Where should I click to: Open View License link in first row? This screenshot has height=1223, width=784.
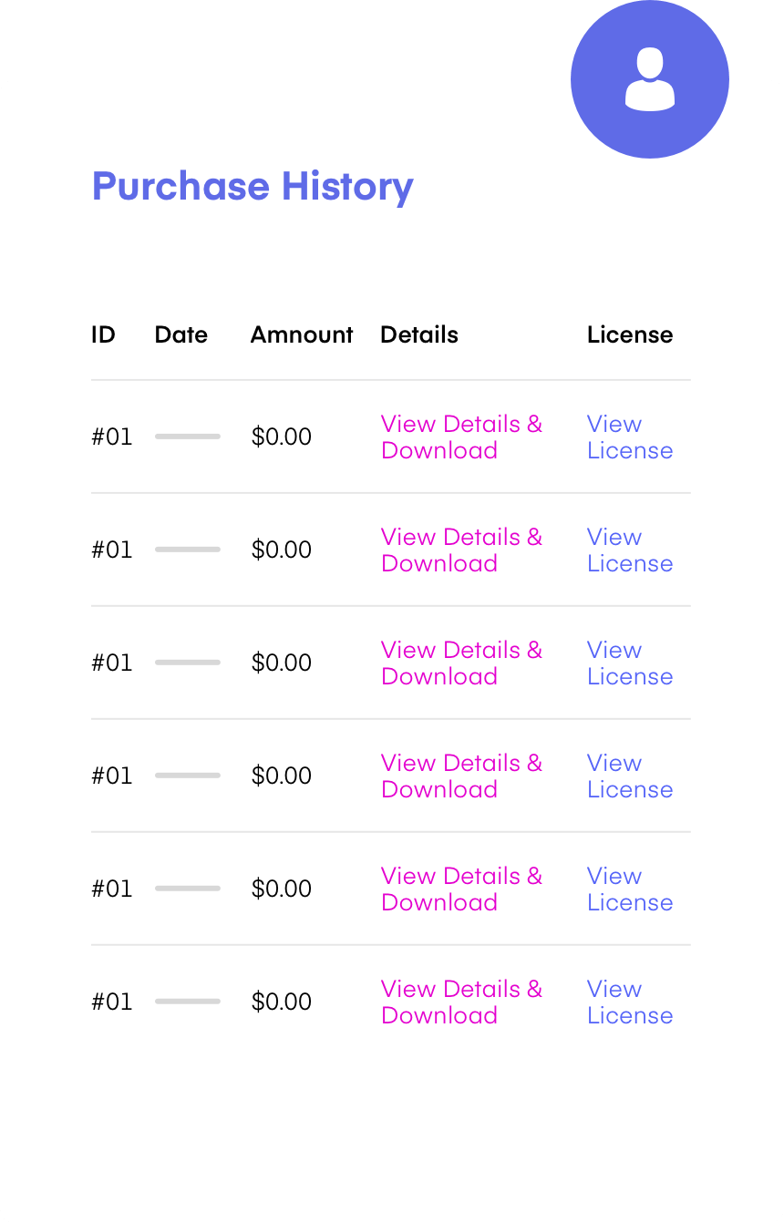[x=630, y=437]
